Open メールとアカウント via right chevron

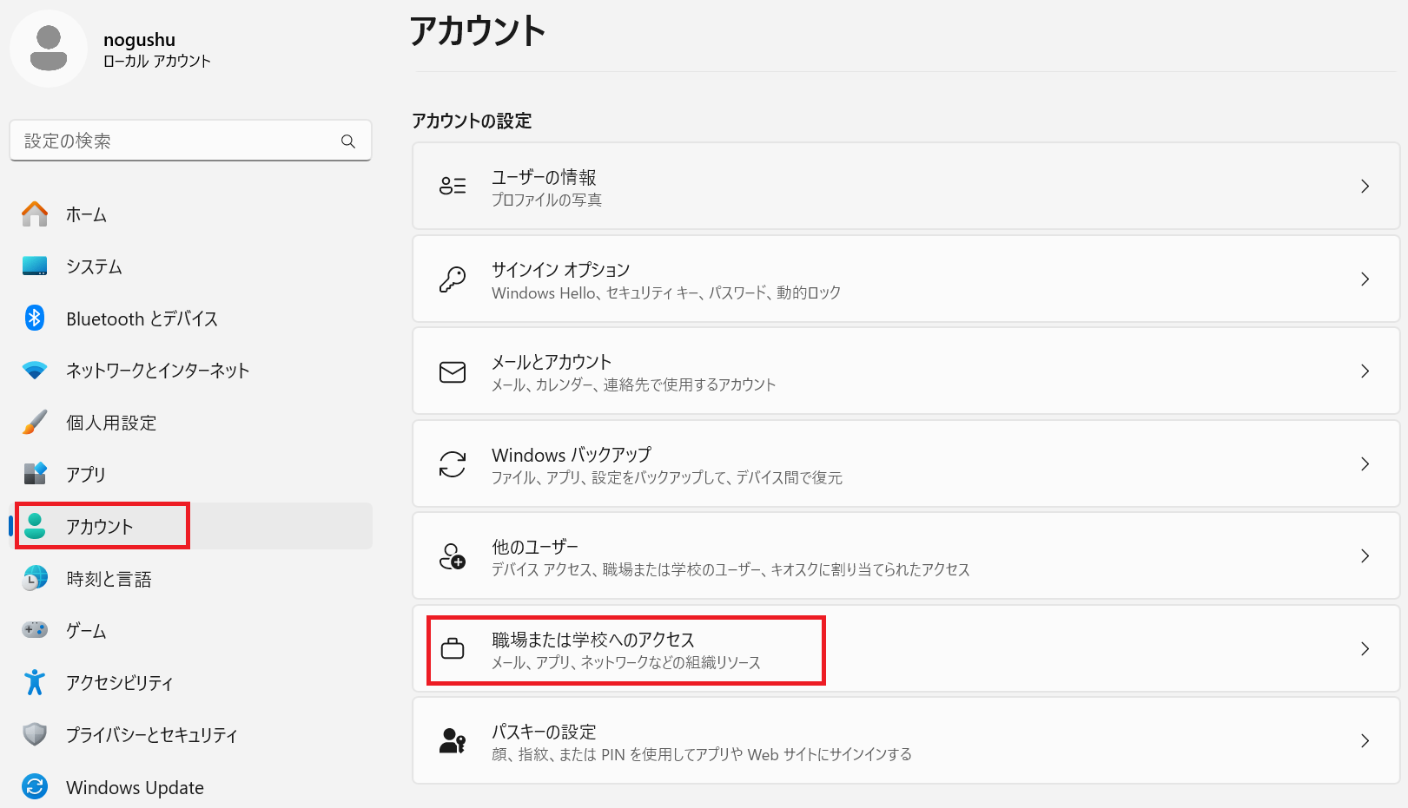pyautogui.click(x=1365, y=371)
